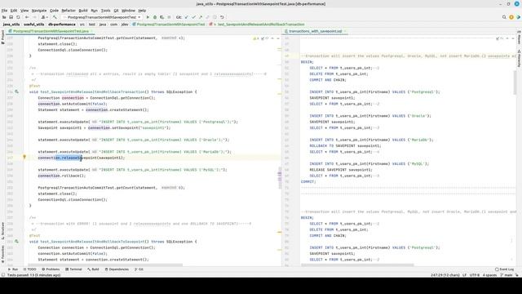The image size is (522, 294).
Task: Click the Git Update Project icon
Action: pyautogui.click(x=187, y=17)
